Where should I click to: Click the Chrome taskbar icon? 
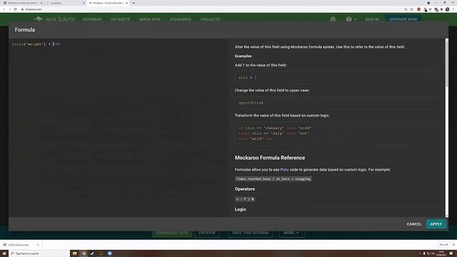[84, 253]
